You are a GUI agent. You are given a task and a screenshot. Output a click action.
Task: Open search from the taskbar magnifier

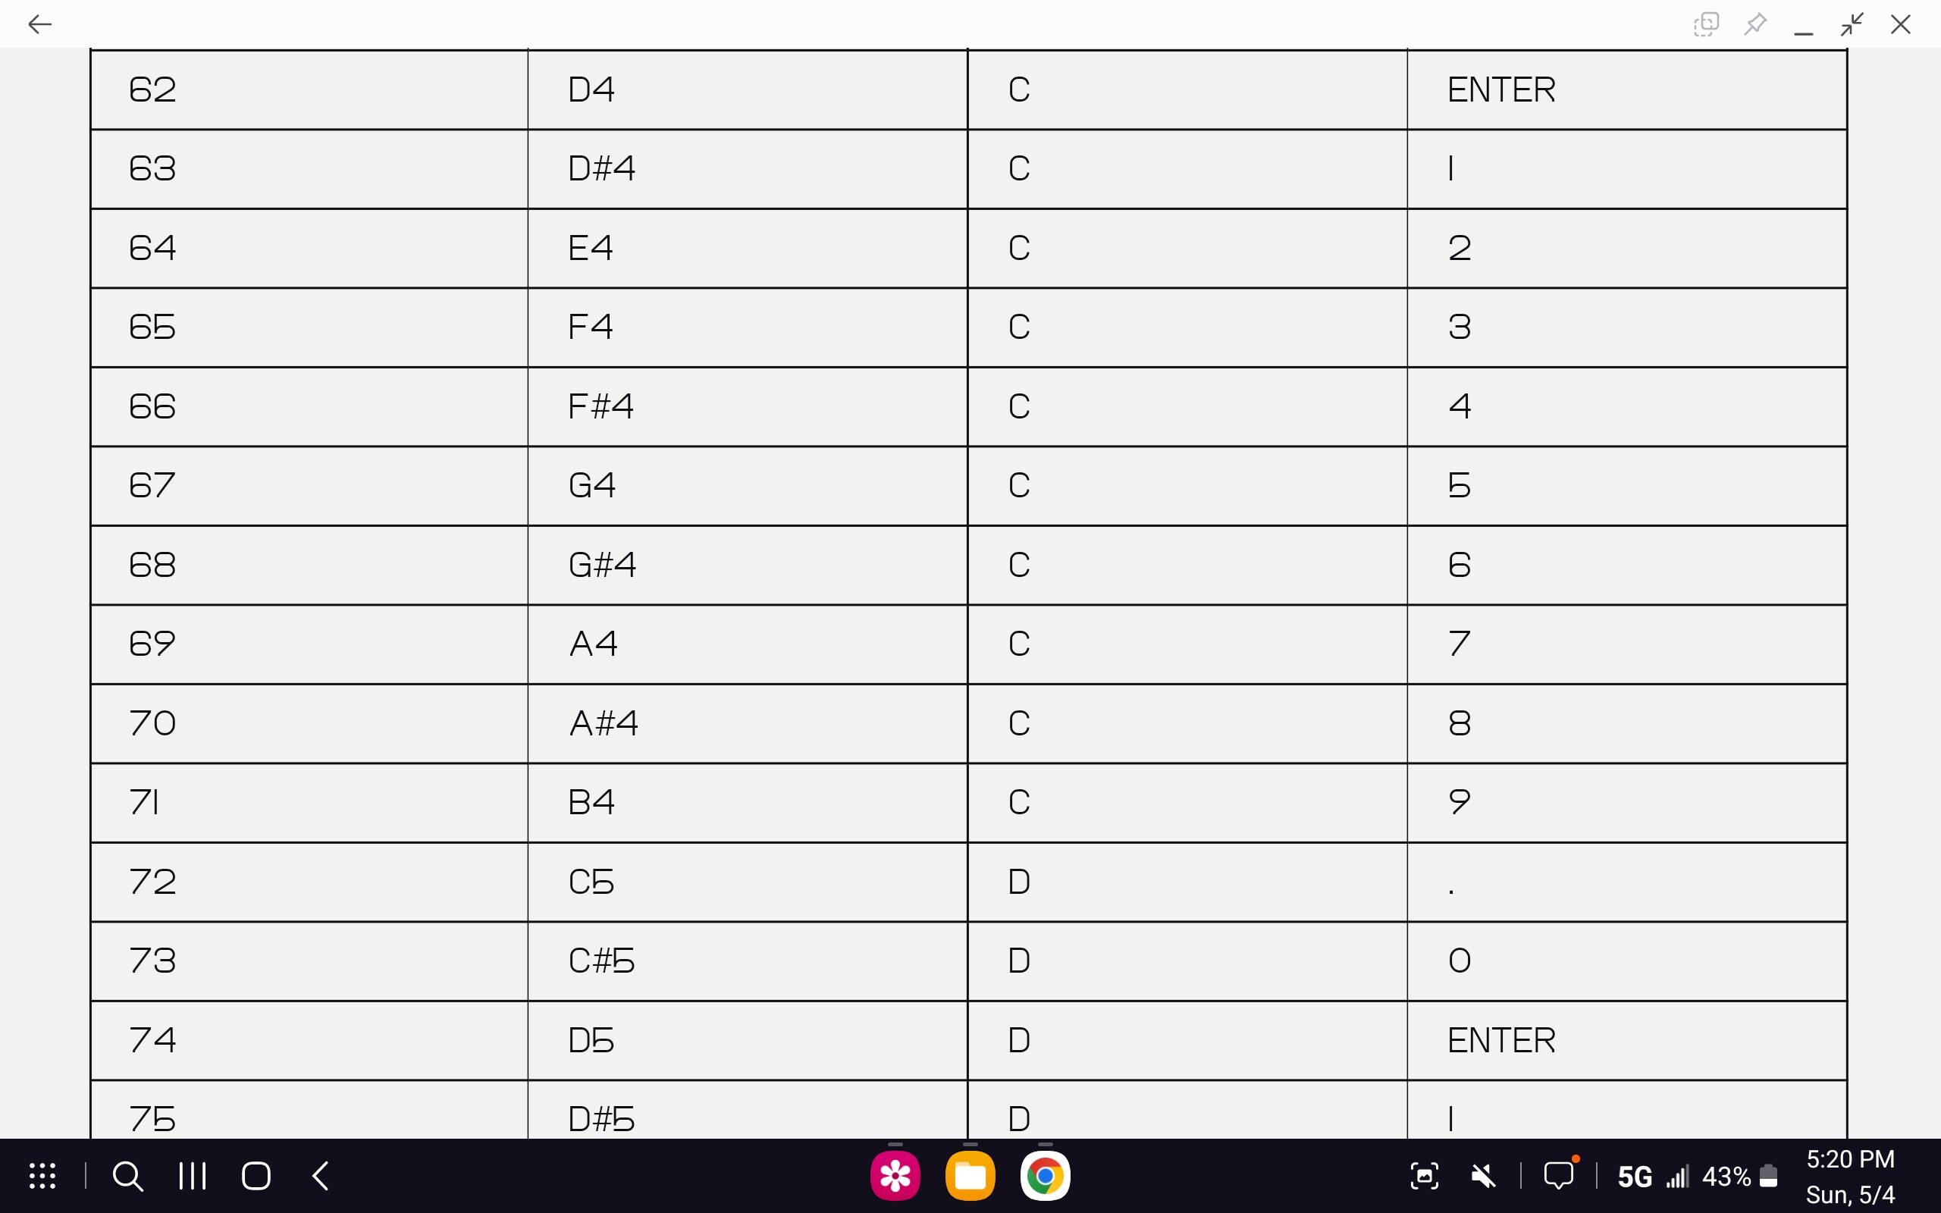pos(127,1176)
